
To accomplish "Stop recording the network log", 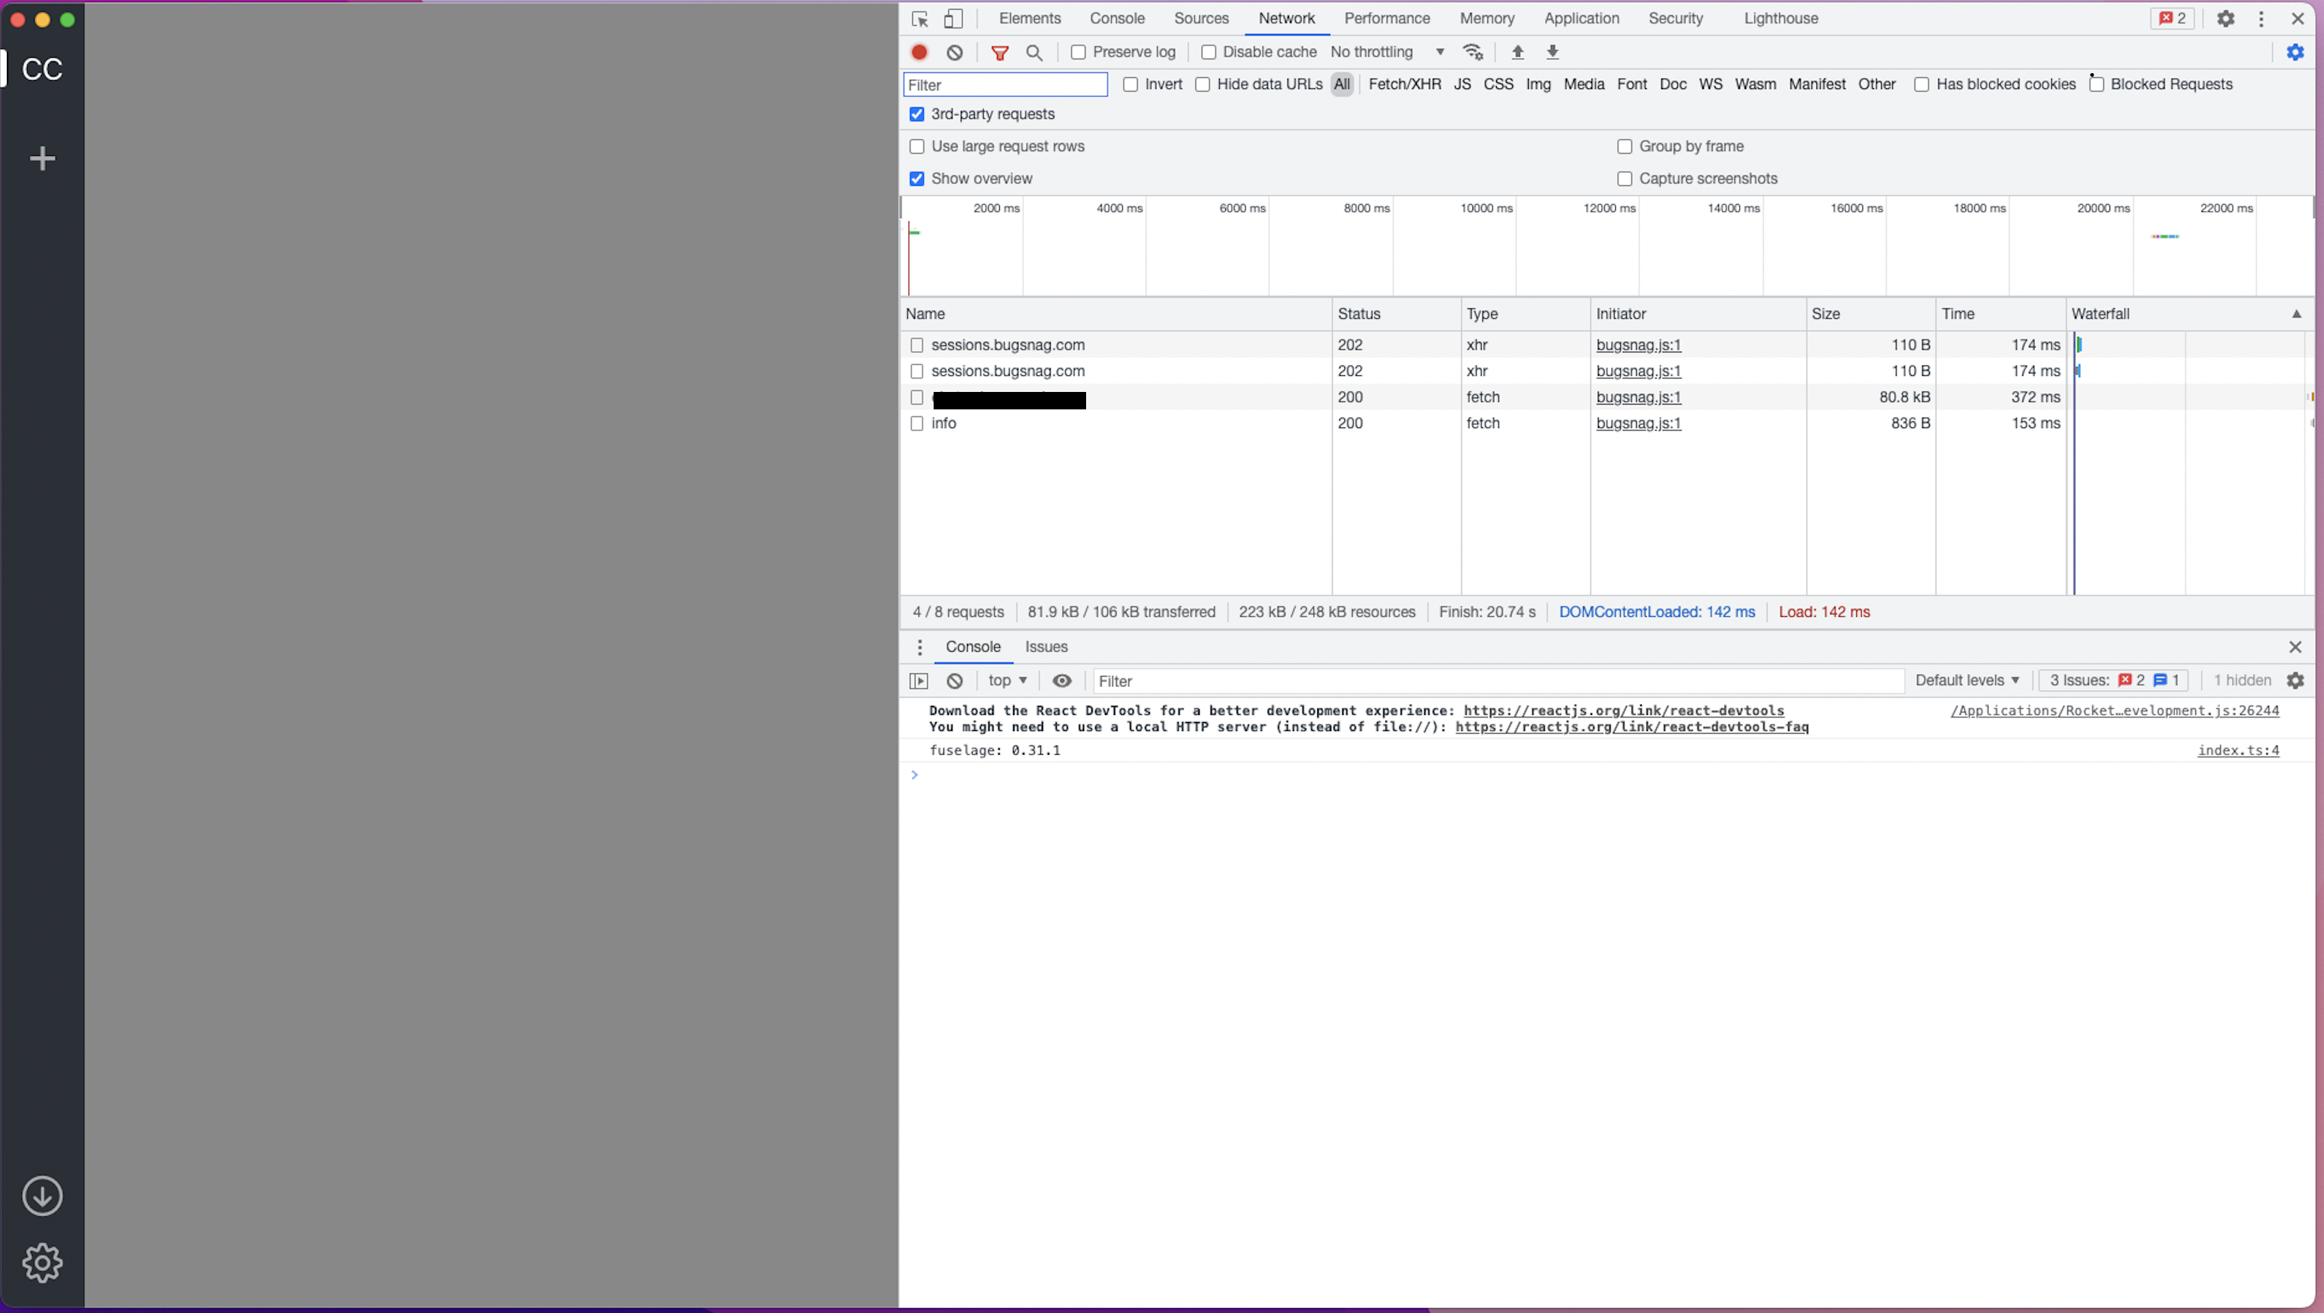I will point(919,52).
